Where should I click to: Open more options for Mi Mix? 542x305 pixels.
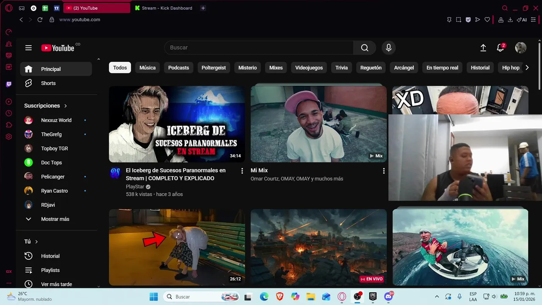click(384, 171)
